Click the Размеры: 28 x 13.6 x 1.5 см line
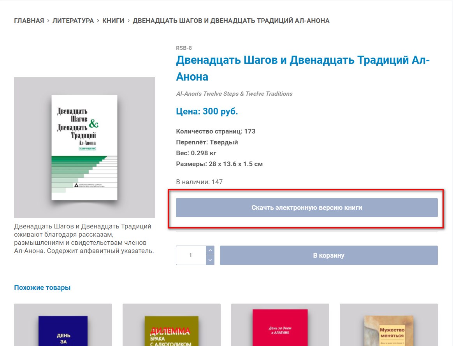The image size is (453, 346). pos(219,164)
